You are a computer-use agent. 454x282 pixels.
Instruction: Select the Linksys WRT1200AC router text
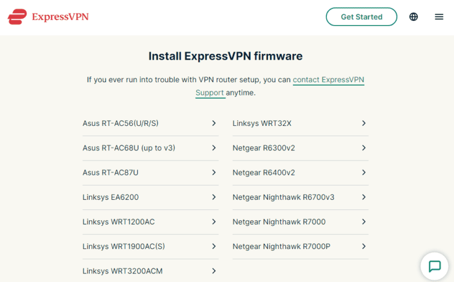119,222
